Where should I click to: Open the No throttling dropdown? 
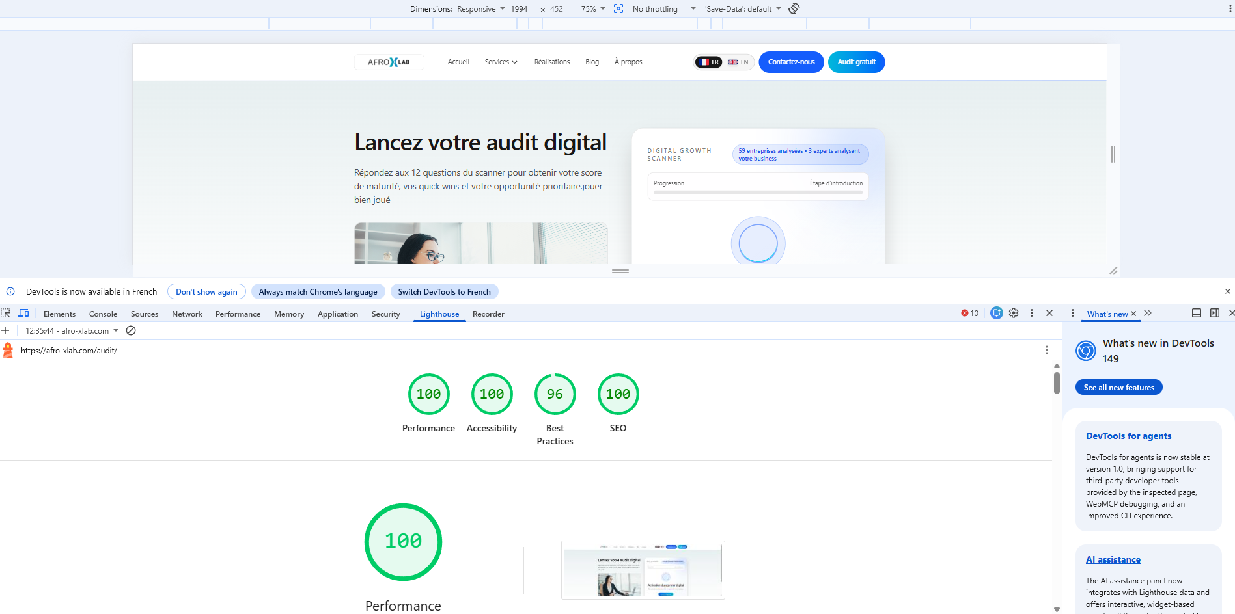664,8
